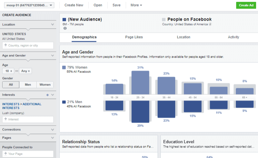Select All gender option
Viewport: 258px width, 158px height.
coord(11,85)
